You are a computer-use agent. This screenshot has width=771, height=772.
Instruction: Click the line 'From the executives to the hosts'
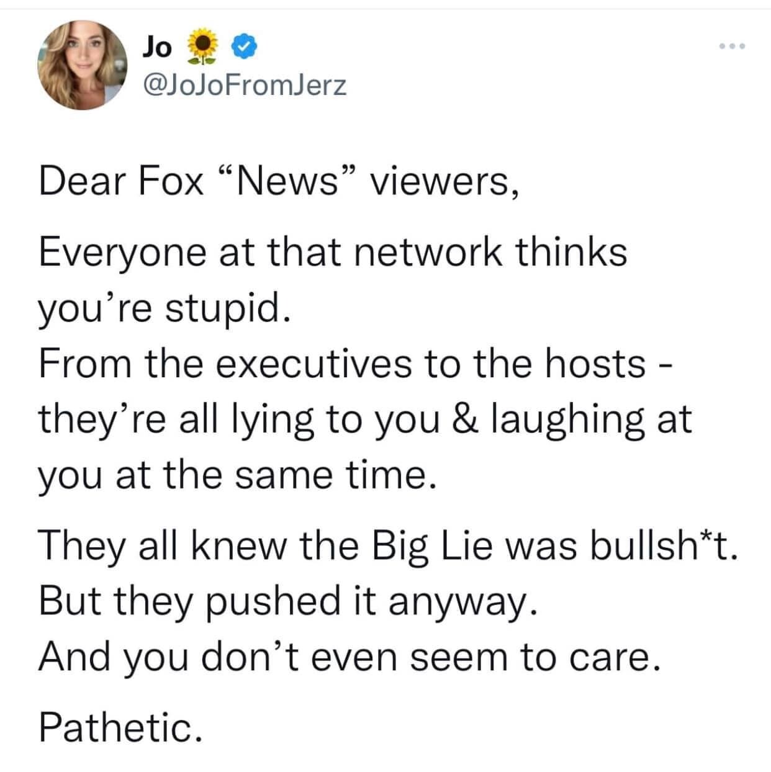click(x=342, y=364)
